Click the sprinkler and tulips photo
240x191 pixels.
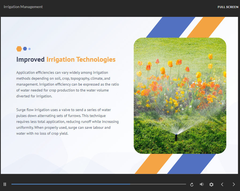pyautogui.click(x=180, y=95)
